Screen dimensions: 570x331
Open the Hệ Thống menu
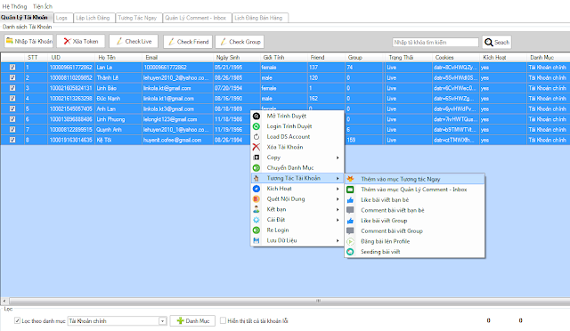(x=14, y=6)
